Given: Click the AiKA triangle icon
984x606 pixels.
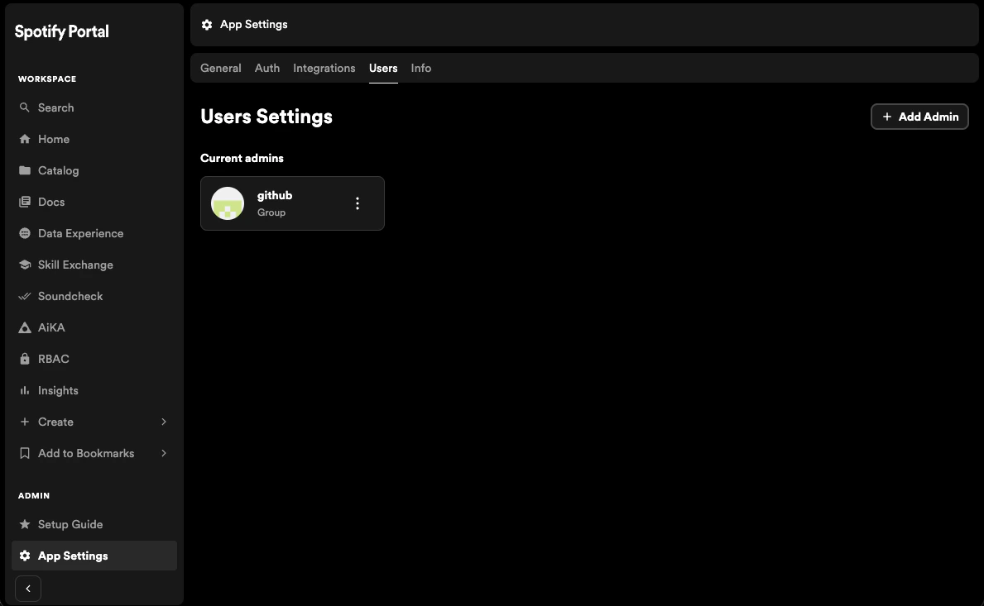Looking at the screenshot, I should (25, 327).
